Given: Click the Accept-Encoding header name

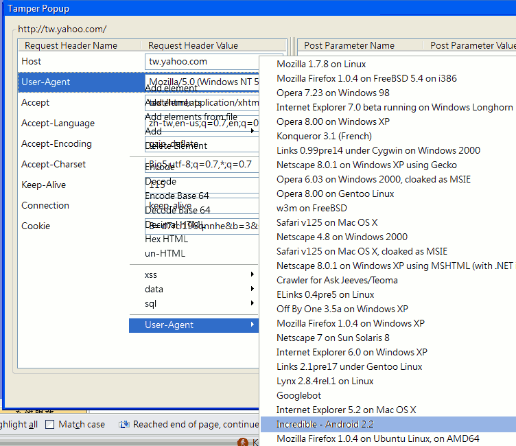Looking at the screenshot, I should [56, 144].
